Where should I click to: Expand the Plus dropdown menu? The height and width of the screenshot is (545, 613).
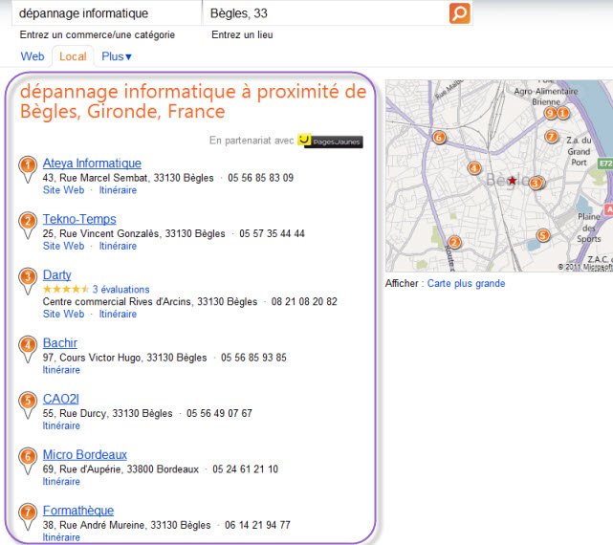[117, 56]
